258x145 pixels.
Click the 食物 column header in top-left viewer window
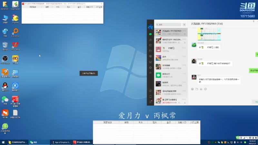pyautogui.click(x=47, y=7)
